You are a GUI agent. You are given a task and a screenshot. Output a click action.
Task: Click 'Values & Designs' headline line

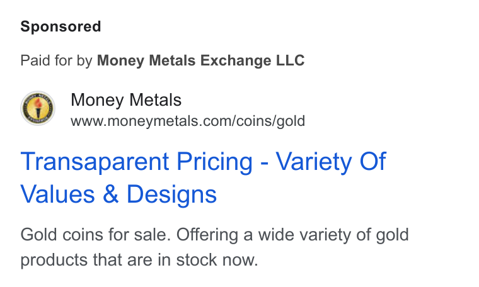pos(118,194)
